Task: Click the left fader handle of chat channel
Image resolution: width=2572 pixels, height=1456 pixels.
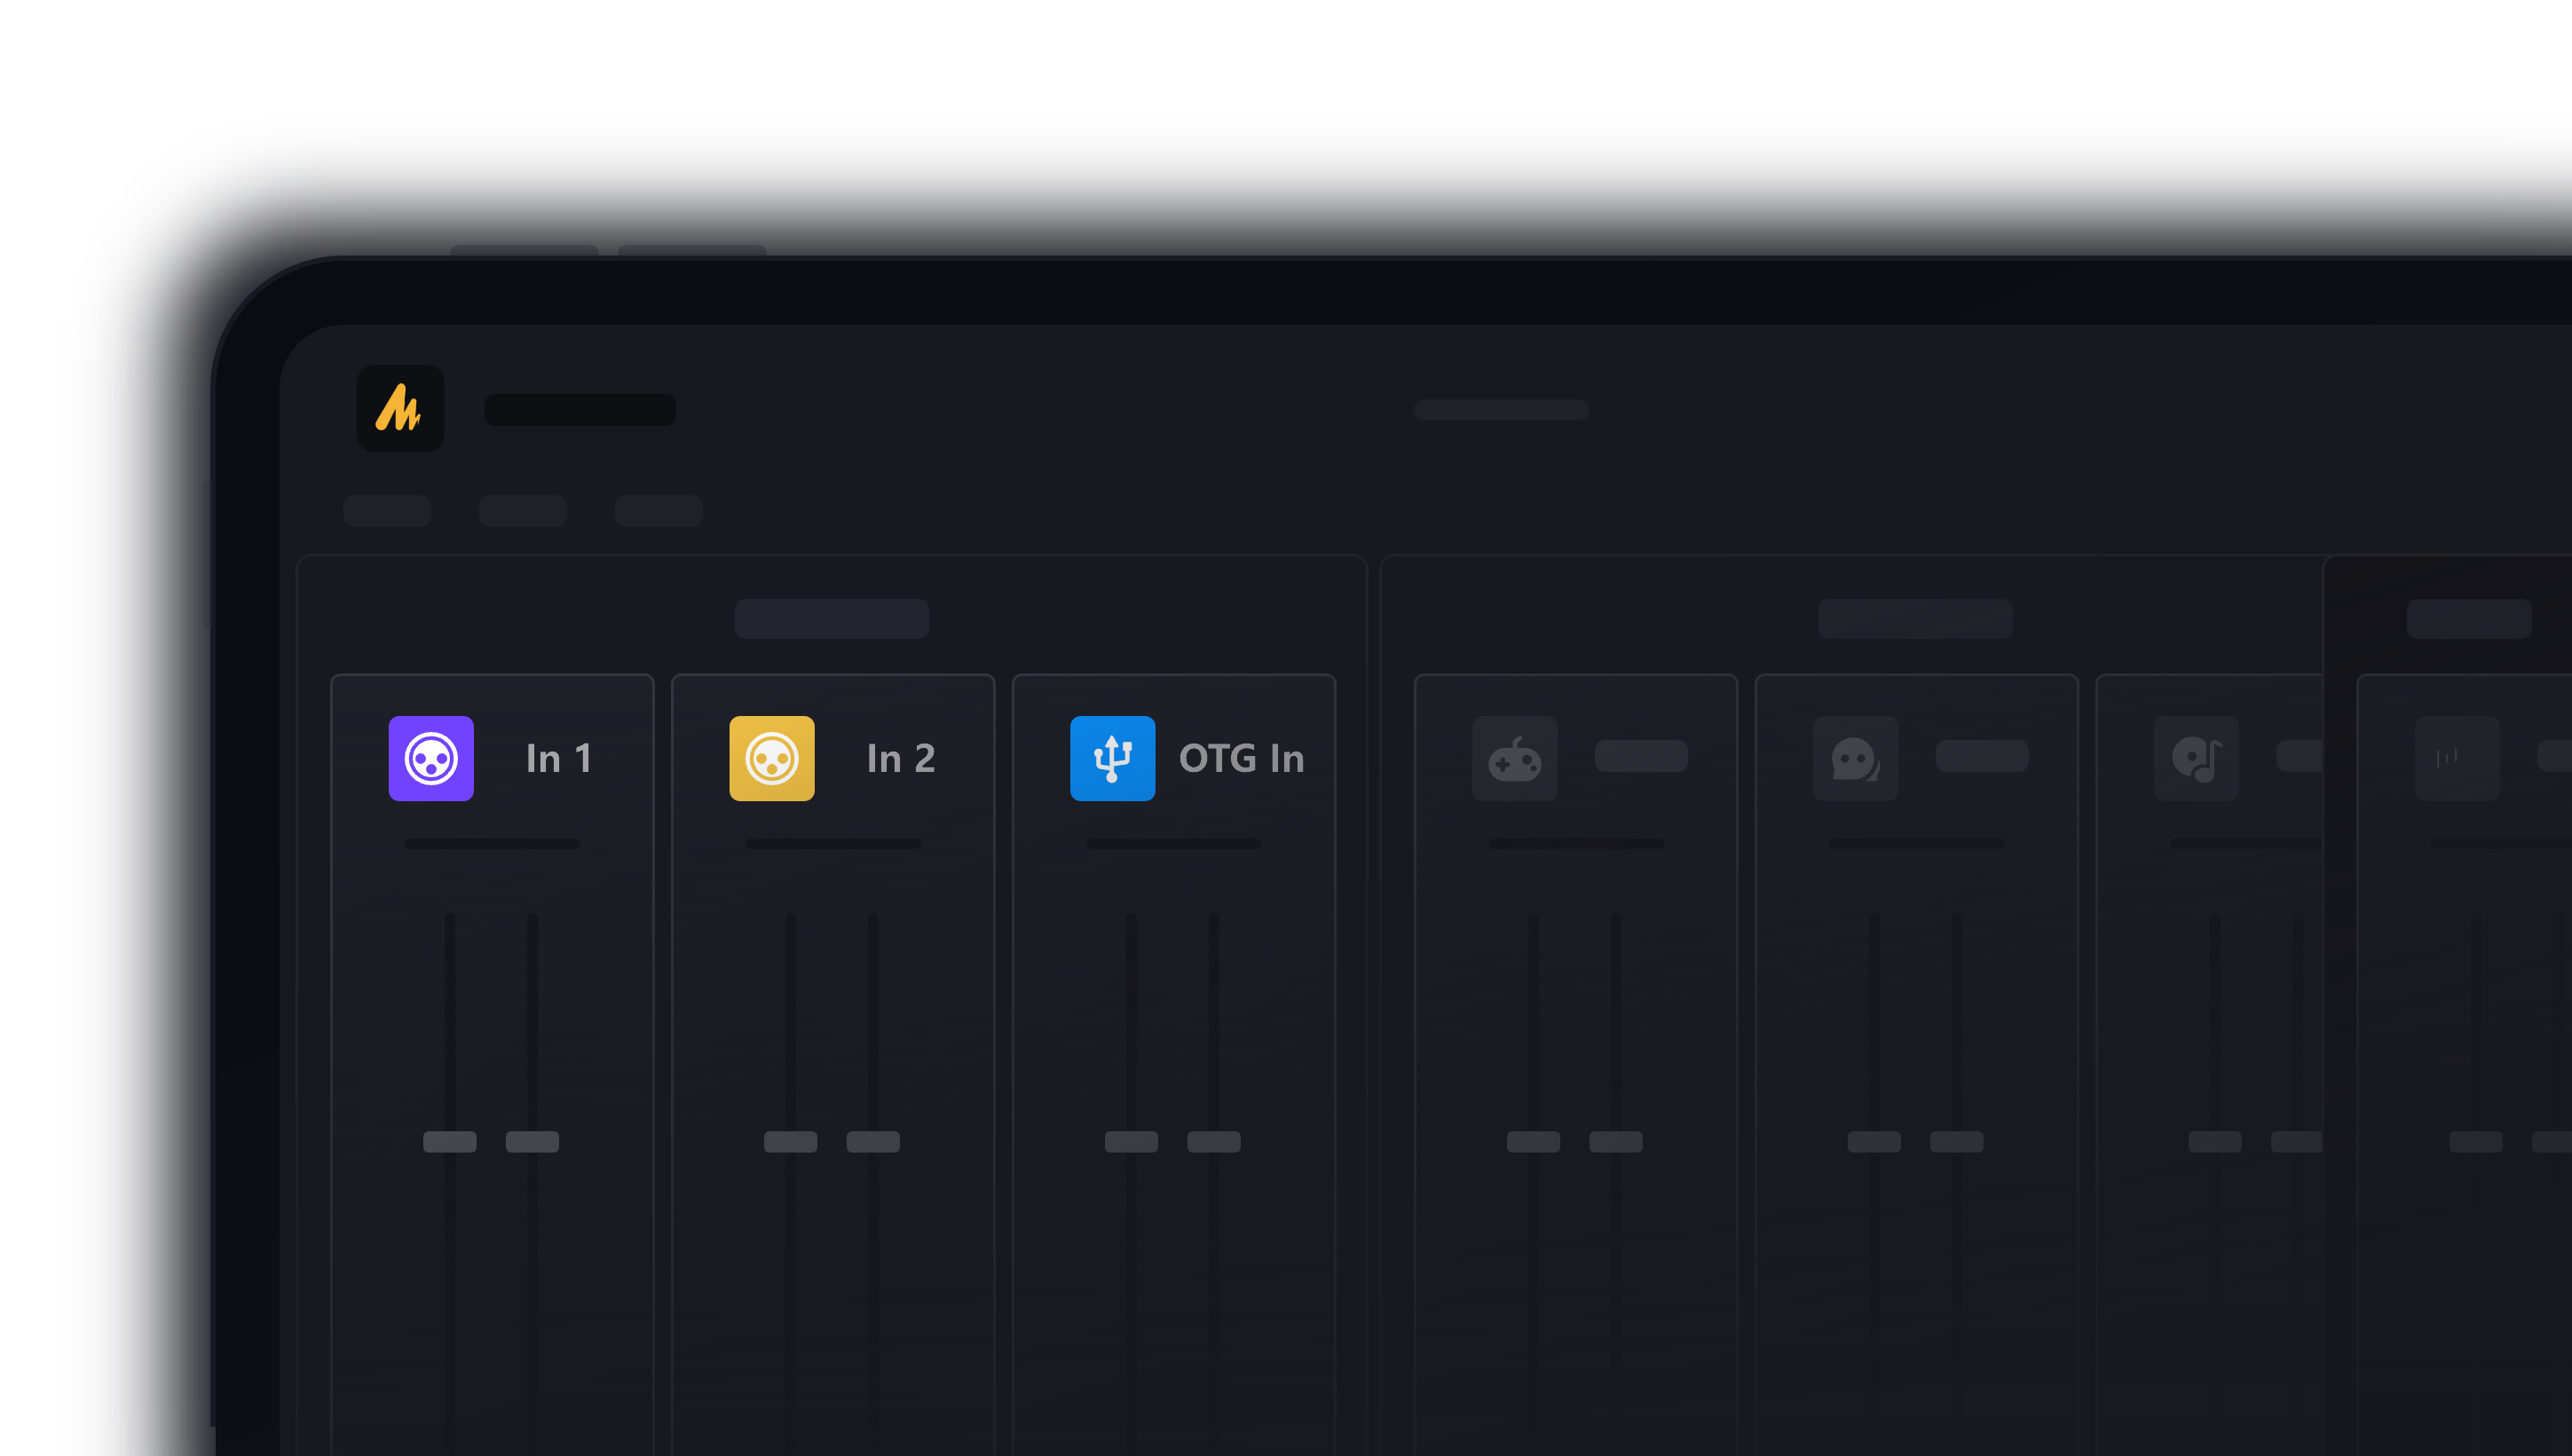Action: [x=1874, y=1141]
